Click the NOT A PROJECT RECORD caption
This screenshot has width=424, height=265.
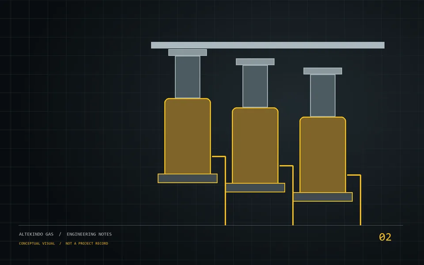[87, 243]
